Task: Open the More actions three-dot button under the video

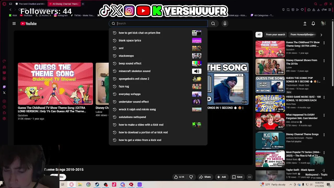Action: [x=249, y=177]
